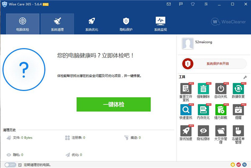Click the 52maicong username

pos(203,42)
